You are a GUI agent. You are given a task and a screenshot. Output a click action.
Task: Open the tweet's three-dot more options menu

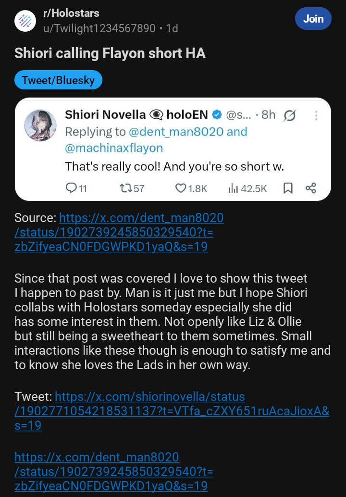coord(316,115)
